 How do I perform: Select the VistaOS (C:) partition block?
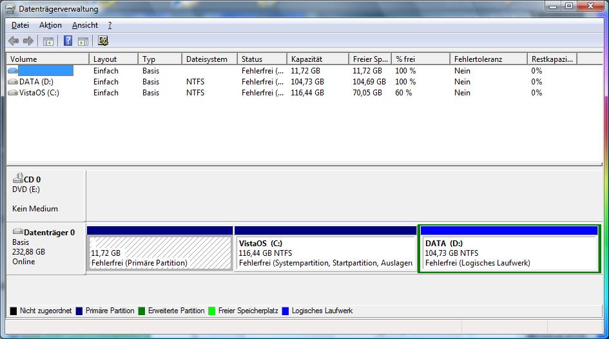point(325,253)
